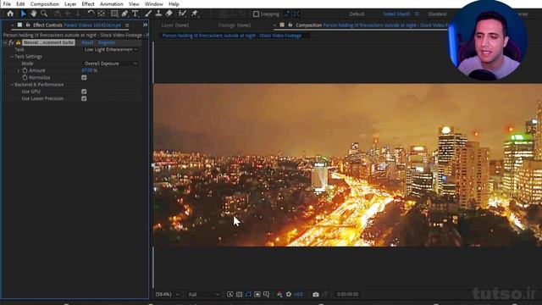This screenshot has width=542, height=305.
Task: Click the fx icon of Neural effect
Action: [11, 42]
